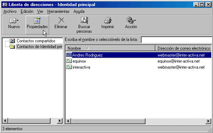Screen dimensions: 213x133
Task: Click the Andres Rodriguez contact card icon
Action: tap(69, 55)
